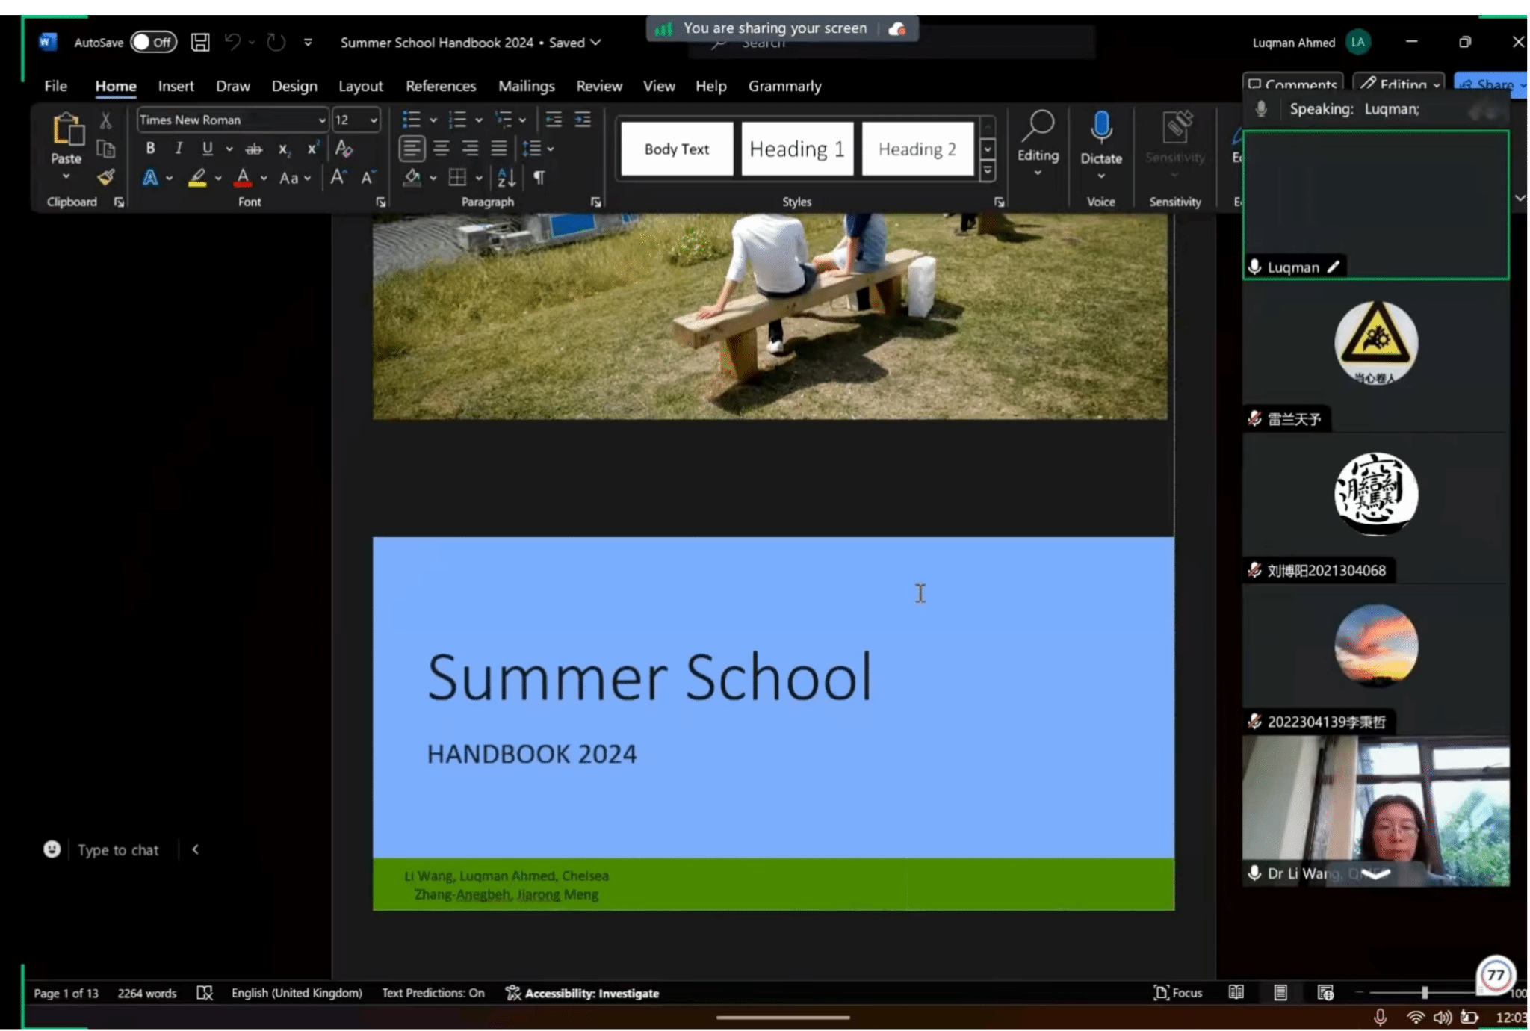
Task: Toggle the AutoSave switch
Action: (x=153, y=42)
